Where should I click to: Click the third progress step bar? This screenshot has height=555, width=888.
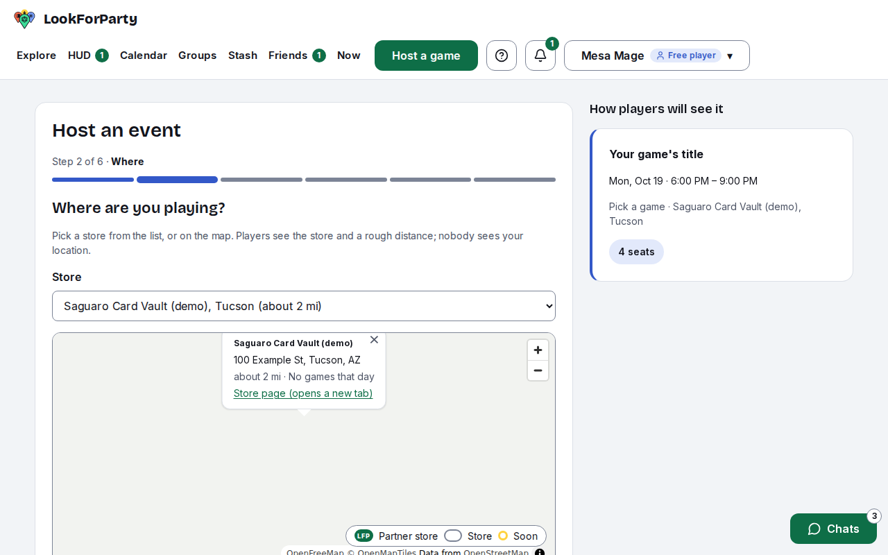click(262, 180)
